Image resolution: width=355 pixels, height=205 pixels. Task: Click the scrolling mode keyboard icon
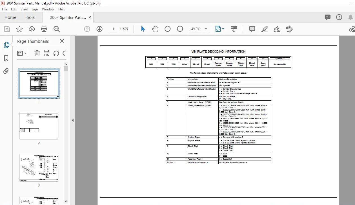(x=234, y=29)
